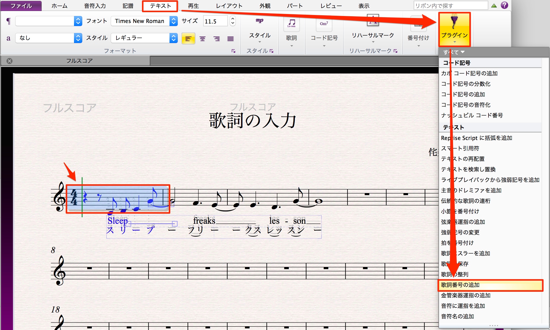Click the purple help question mark icon
The height and width of the screenshot is (330, 550).
(504, 5)
